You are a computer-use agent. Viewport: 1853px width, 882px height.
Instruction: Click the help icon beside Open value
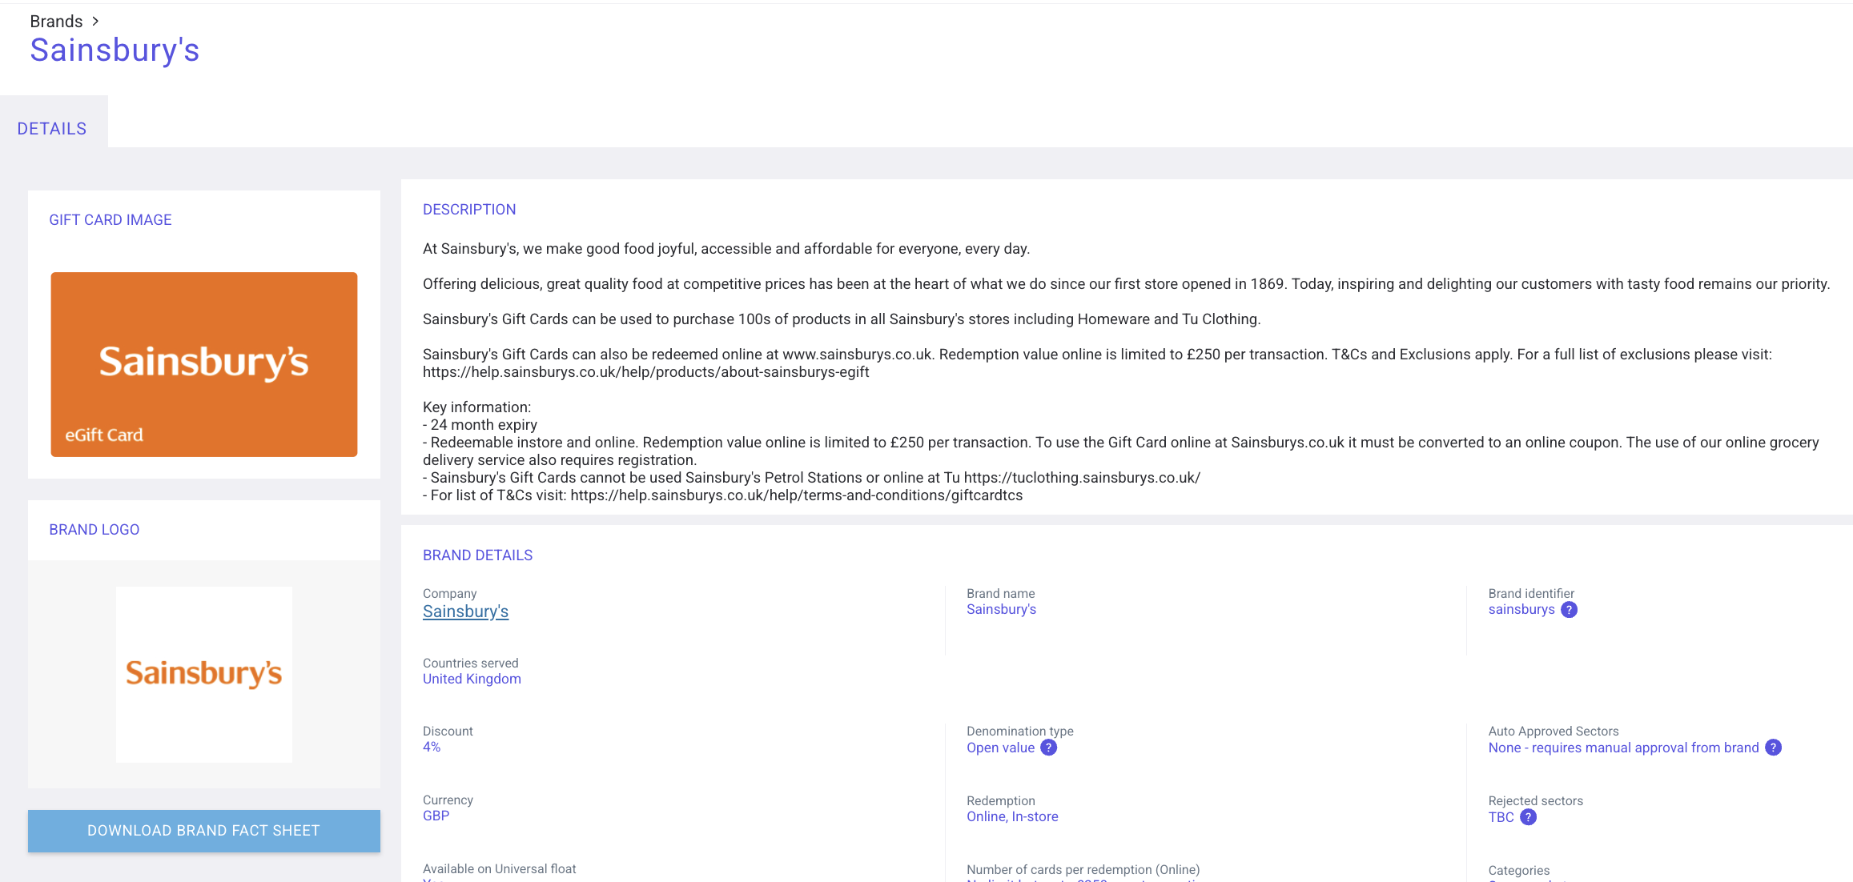(x=1049, y=748)
